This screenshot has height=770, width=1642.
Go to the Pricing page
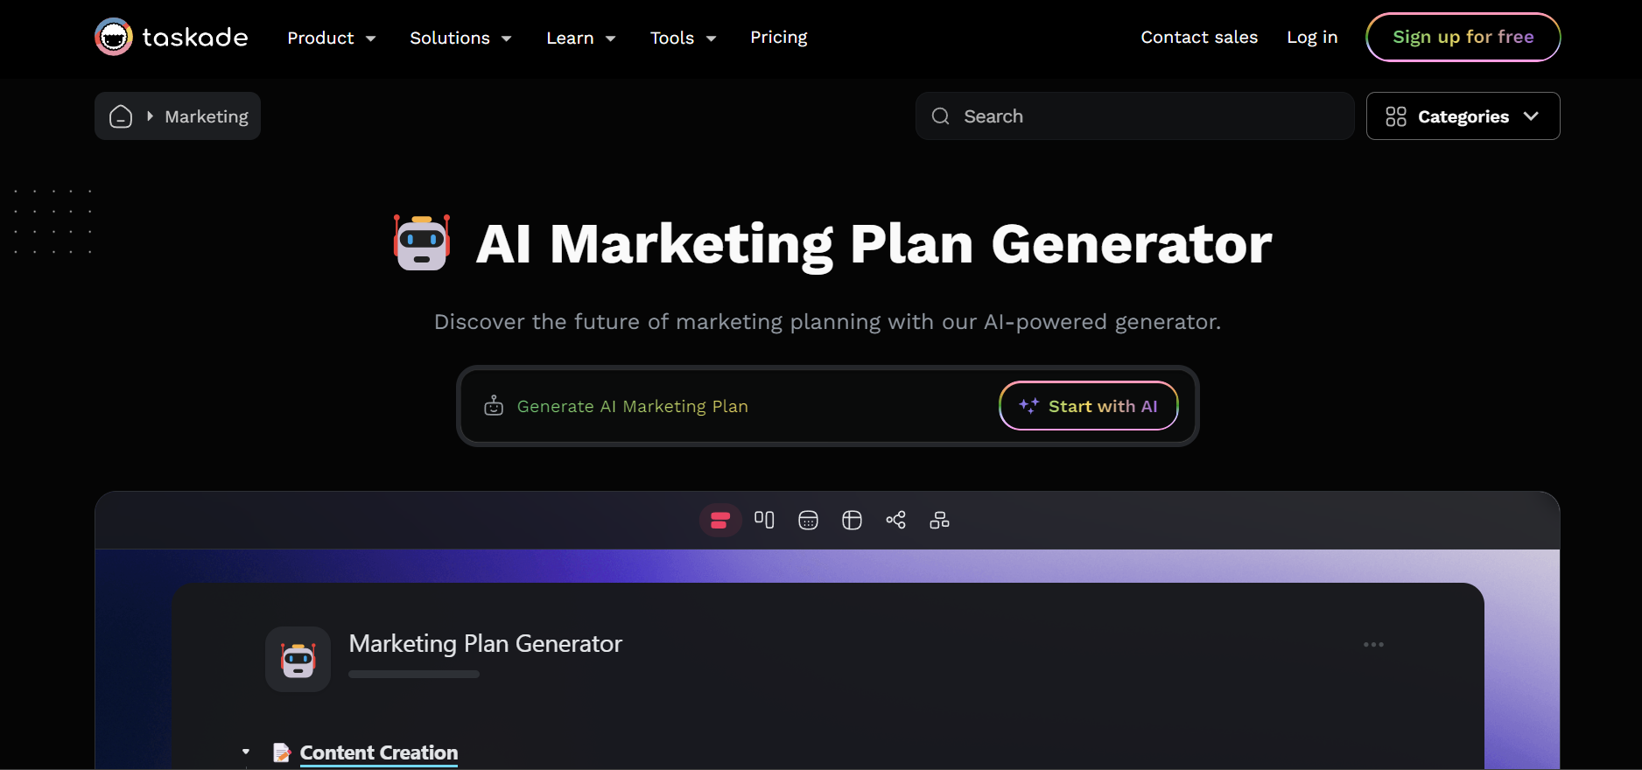[x=778, y=38]
